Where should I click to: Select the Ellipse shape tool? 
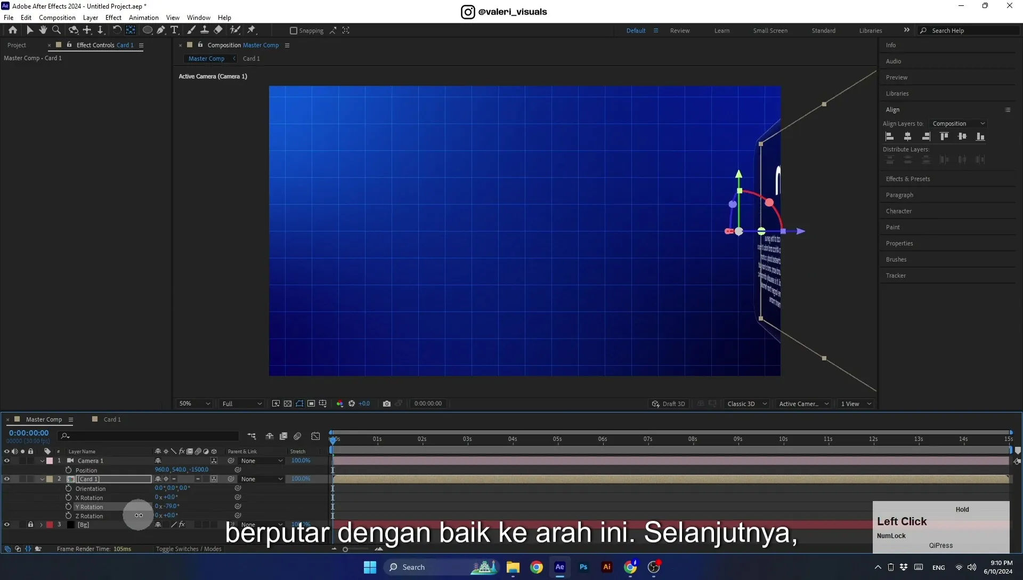click(x=148, y=30)
